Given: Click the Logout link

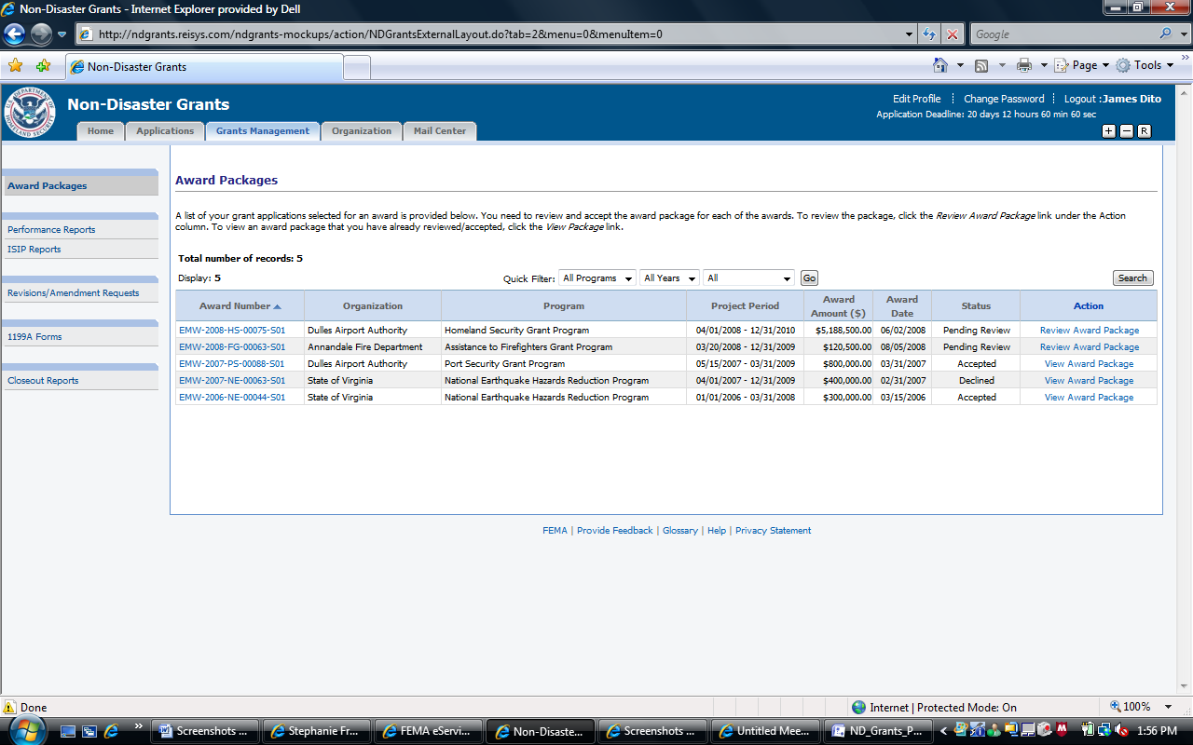Looking at the screenshot, I should [x=1080, y=99].
